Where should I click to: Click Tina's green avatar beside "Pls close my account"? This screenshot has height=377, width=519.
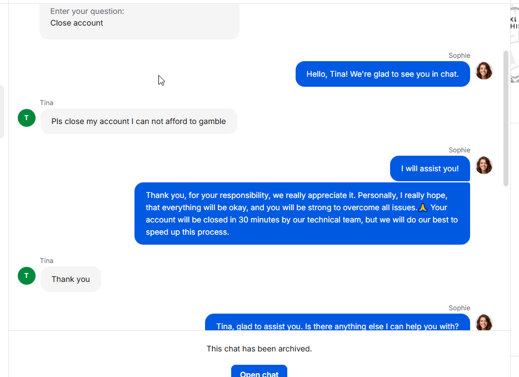[27, 117]
